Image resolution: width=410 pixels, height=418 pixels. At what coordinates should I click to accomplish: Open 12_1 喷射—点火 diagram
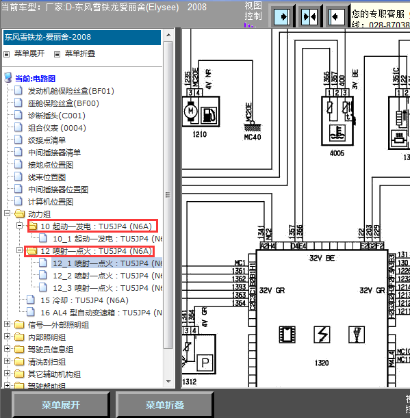[x=107, y=263]
